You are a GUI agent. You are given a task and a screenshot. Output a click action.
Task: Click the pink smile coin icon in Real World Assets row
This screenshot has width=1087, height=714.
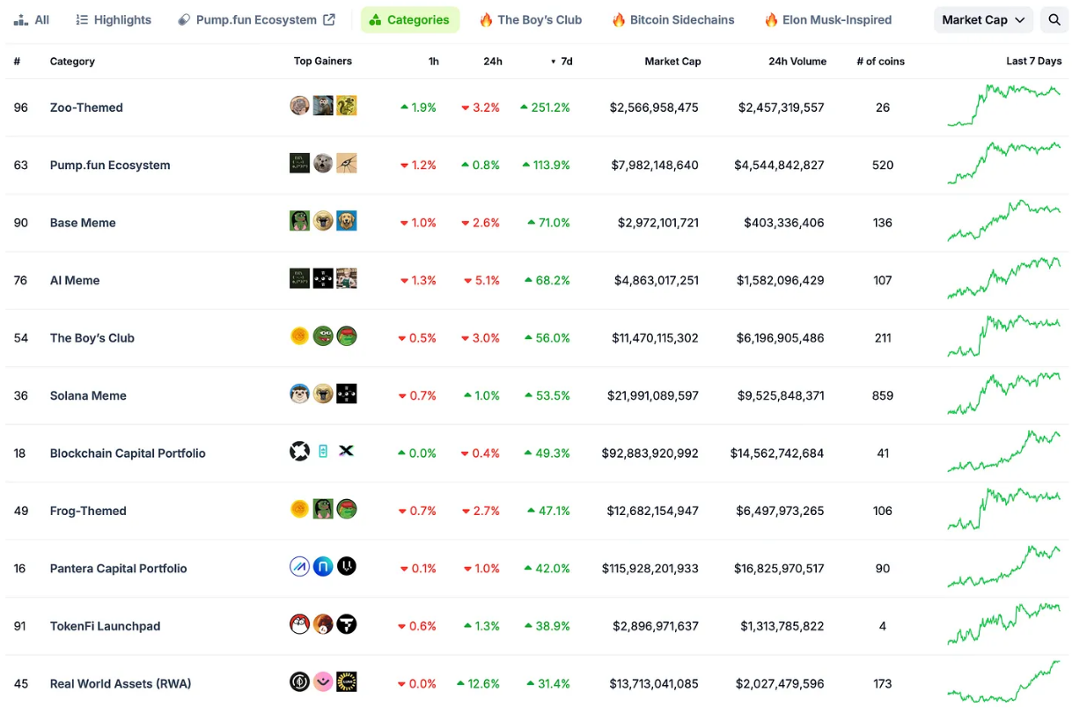tap(323, 682)
